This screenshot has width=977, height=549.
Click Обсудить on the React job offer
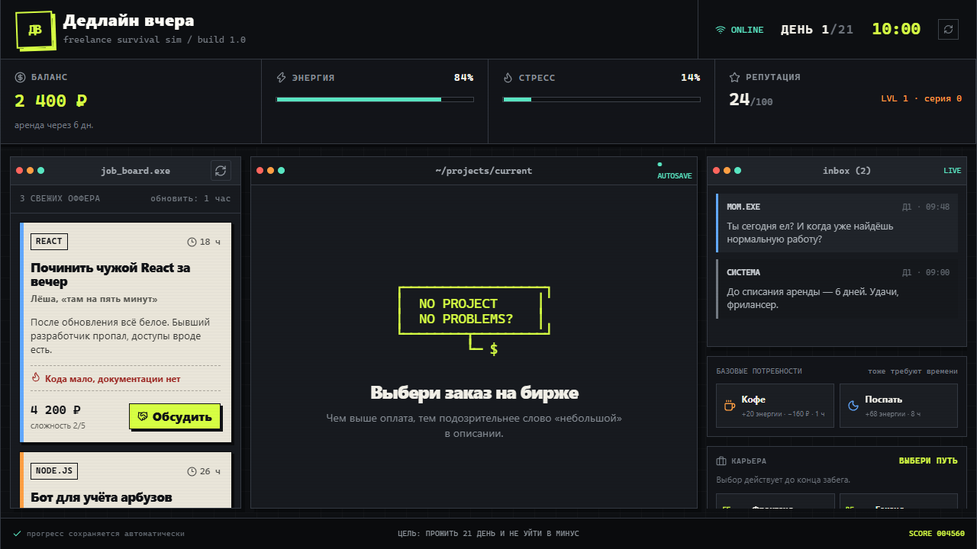pyautogui.click(x=175, y=417)
